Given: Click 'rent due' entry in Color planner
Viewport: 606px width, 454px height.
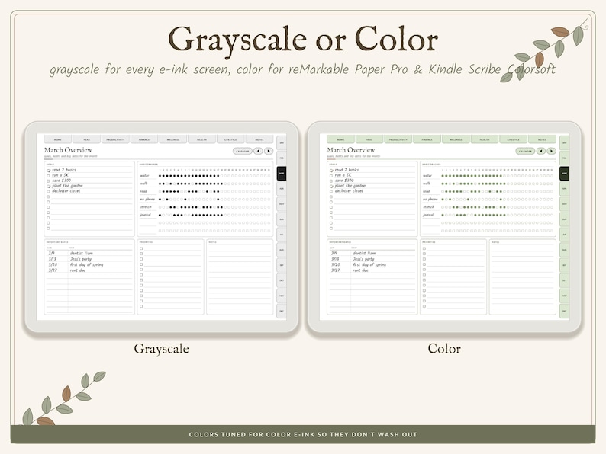Looking at the screenshot, I should (x=360, y=270).
